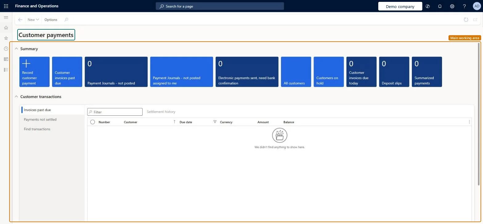This screenshot has height=224, width=483.
Task: Click the back arrow in the action pane
Action: 20,20
